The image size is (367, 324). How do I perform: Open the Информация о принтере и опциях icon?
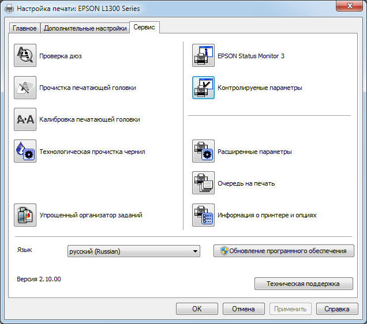(x=203, y=215)
